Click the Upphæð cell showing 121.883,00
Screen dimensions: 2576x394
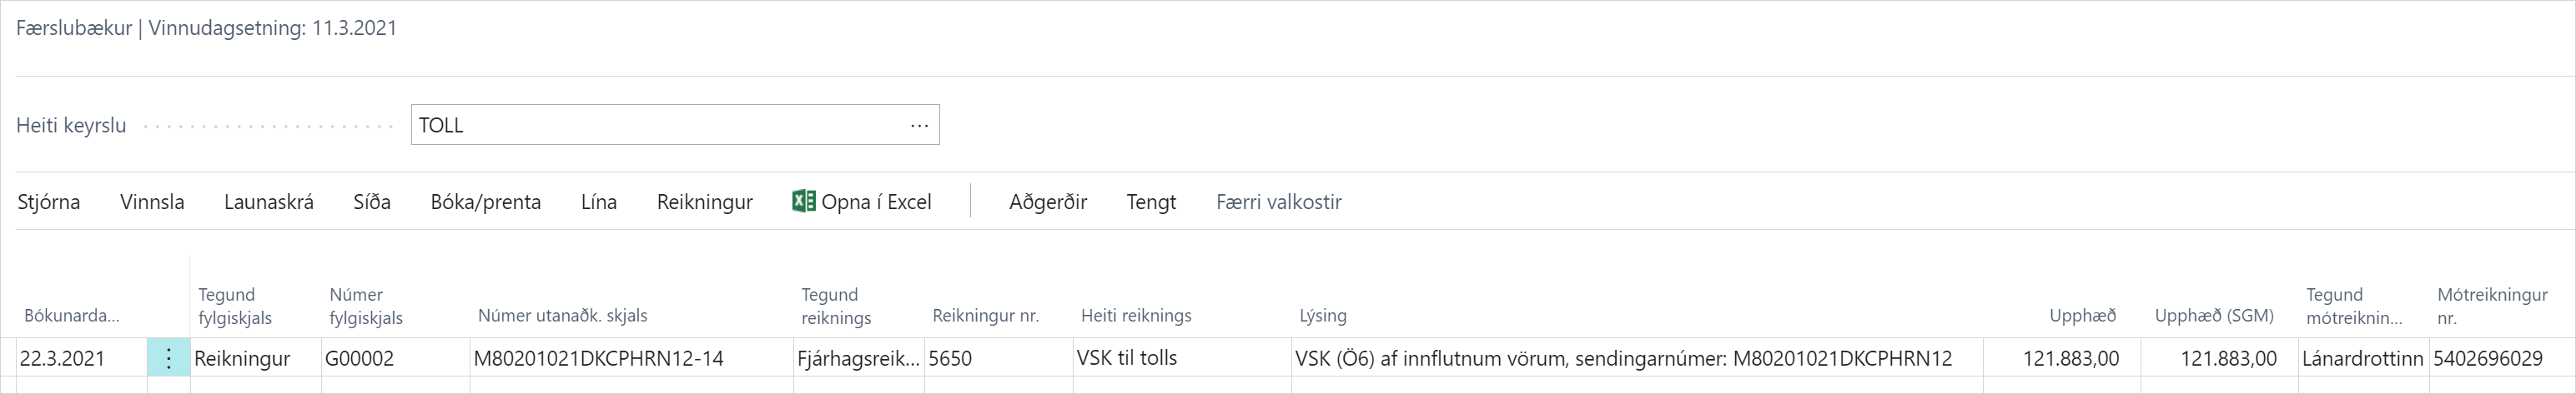tap(2069, 358)
